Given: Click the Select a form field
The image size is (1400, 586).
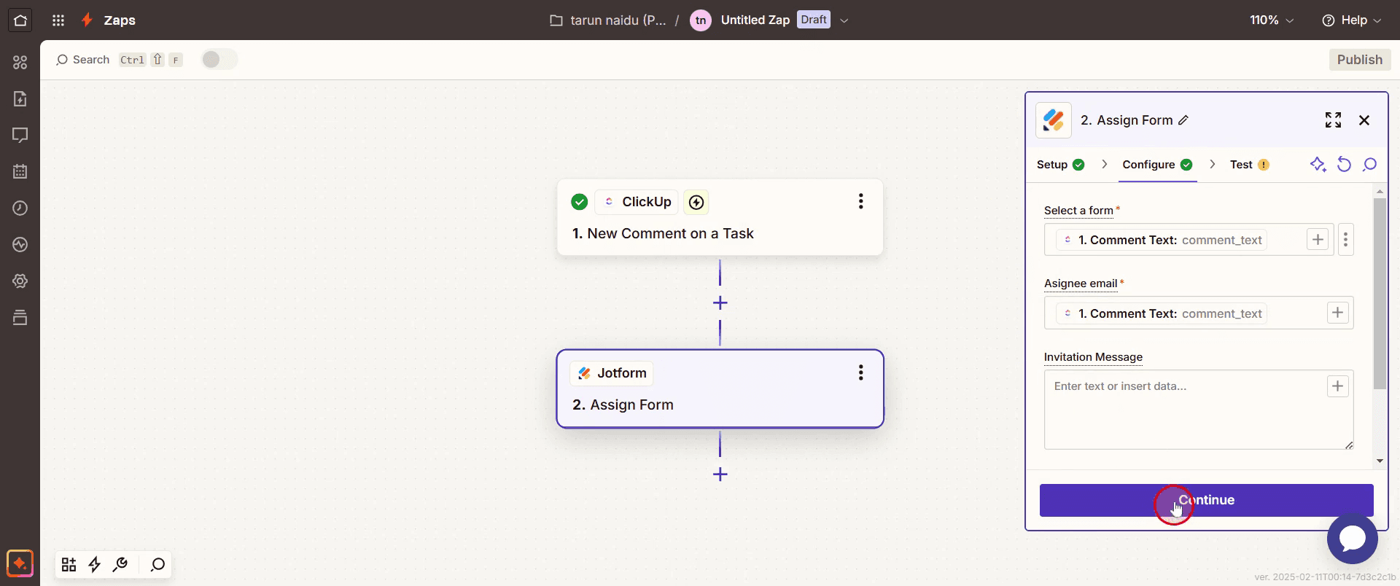Looking at the screenshot, I should point(1189,240).
